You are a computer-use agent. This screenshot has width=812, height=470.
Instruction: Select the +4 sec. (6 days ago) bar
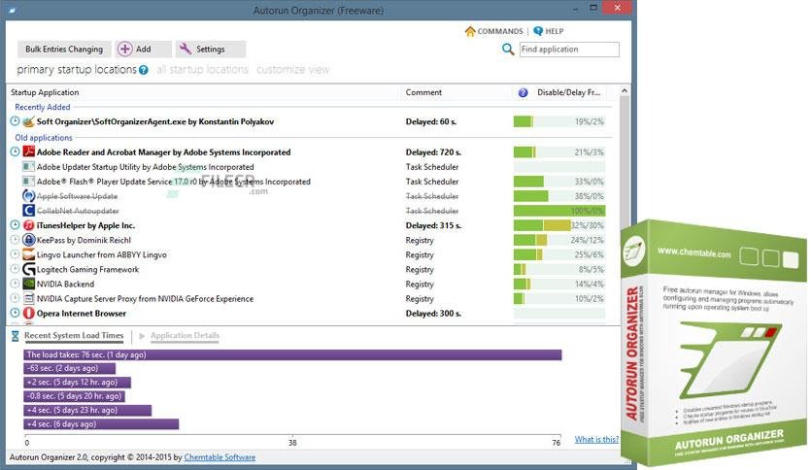click(x=101, y=424)
